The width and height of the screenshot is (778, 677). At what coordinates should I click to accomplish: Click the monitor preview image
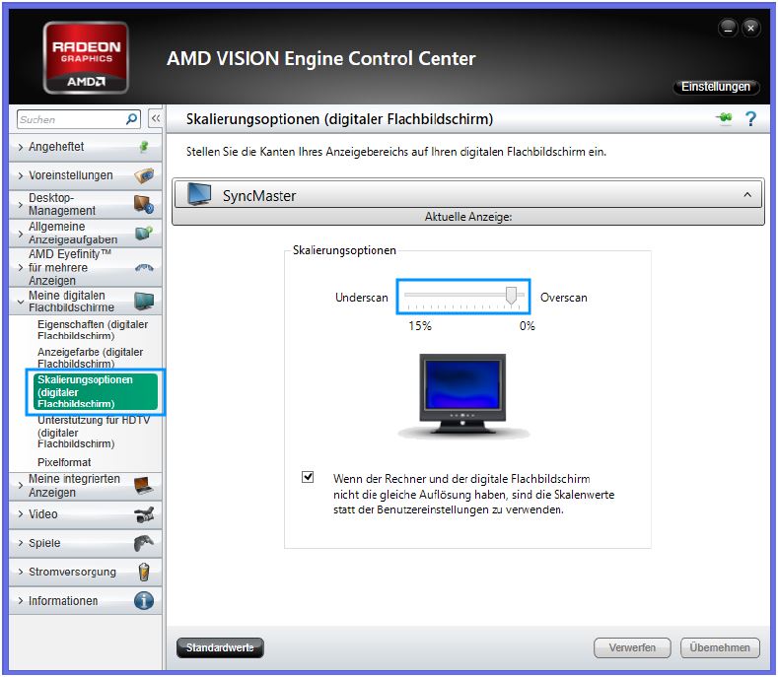(462, 395)
